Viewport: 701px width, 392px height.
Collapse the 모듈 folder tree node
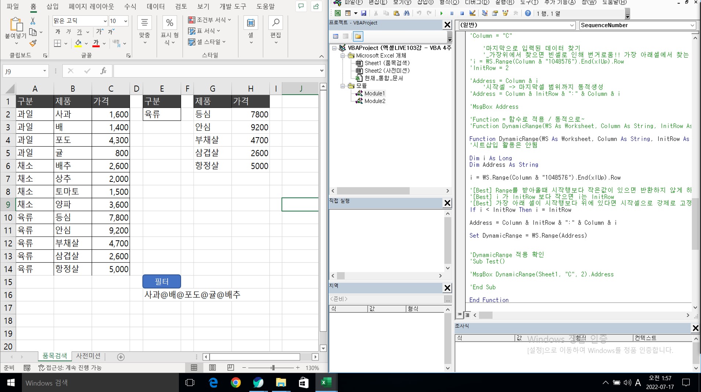point(343,86)
